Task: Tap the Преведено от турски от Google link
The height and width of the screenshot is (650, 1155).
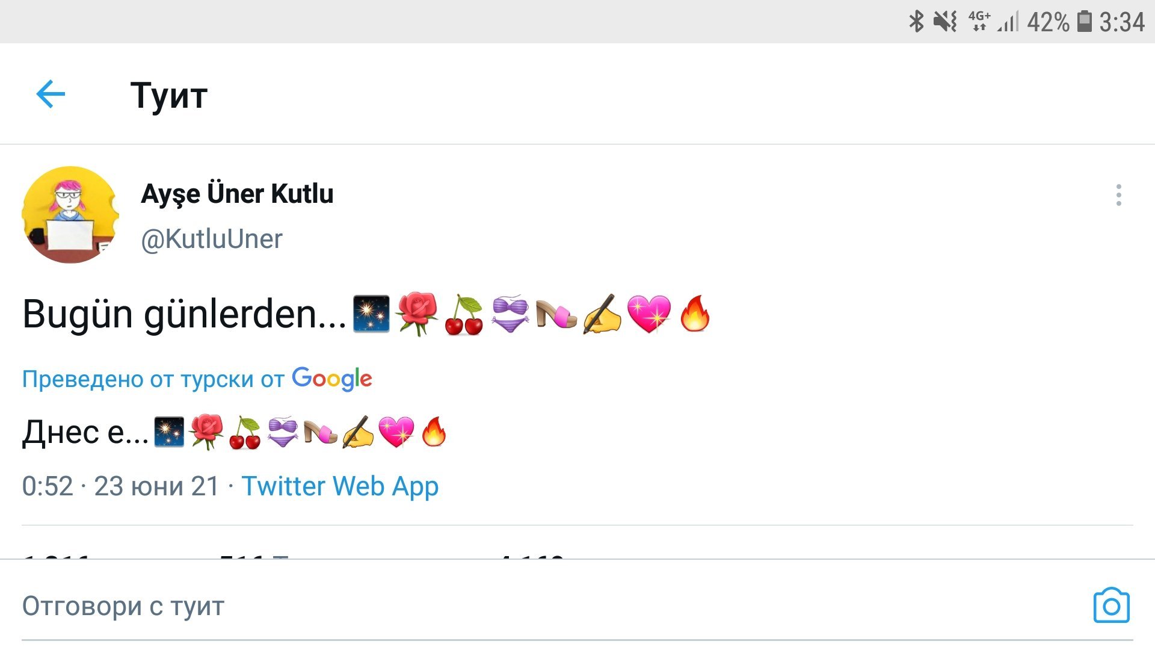Action: [x=197, y=379]
